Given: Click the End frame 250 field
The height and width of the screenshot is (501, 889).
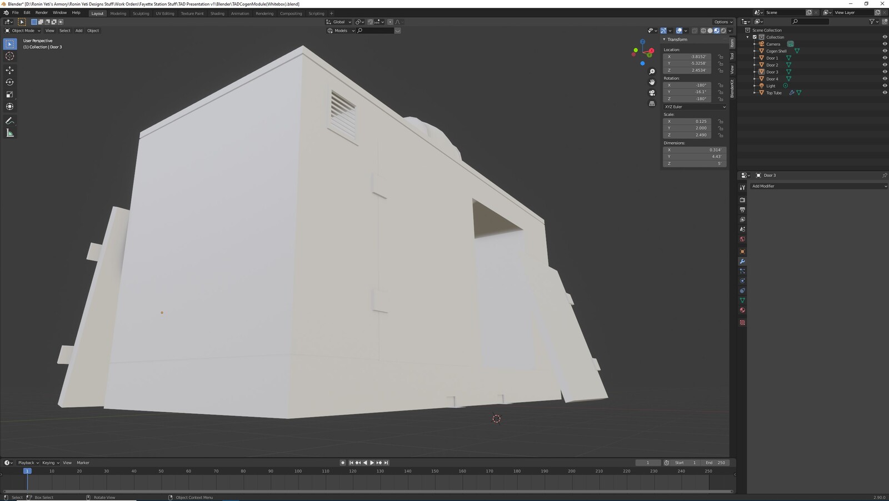Looking at the screenshot, I should [716, 463].
